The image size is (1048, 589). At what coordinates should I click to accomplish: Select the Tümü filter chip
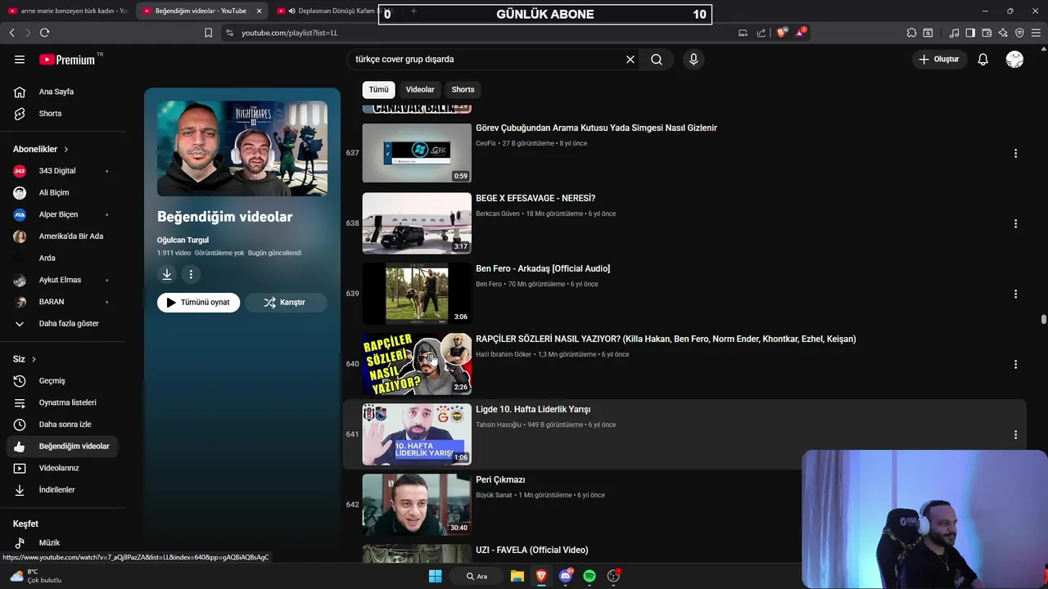coord(378,89)
